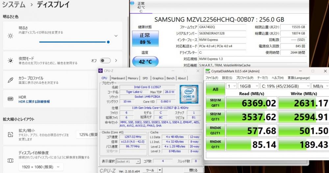Click the serial number field S63ENE0RA01328
The image size is (329, 173).
222,33
